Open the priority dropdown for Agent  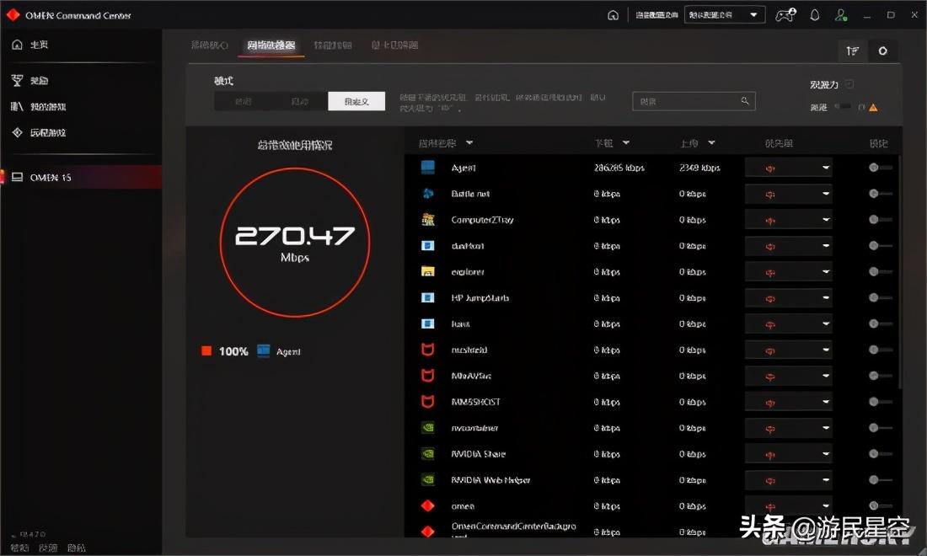pos(789,168)
